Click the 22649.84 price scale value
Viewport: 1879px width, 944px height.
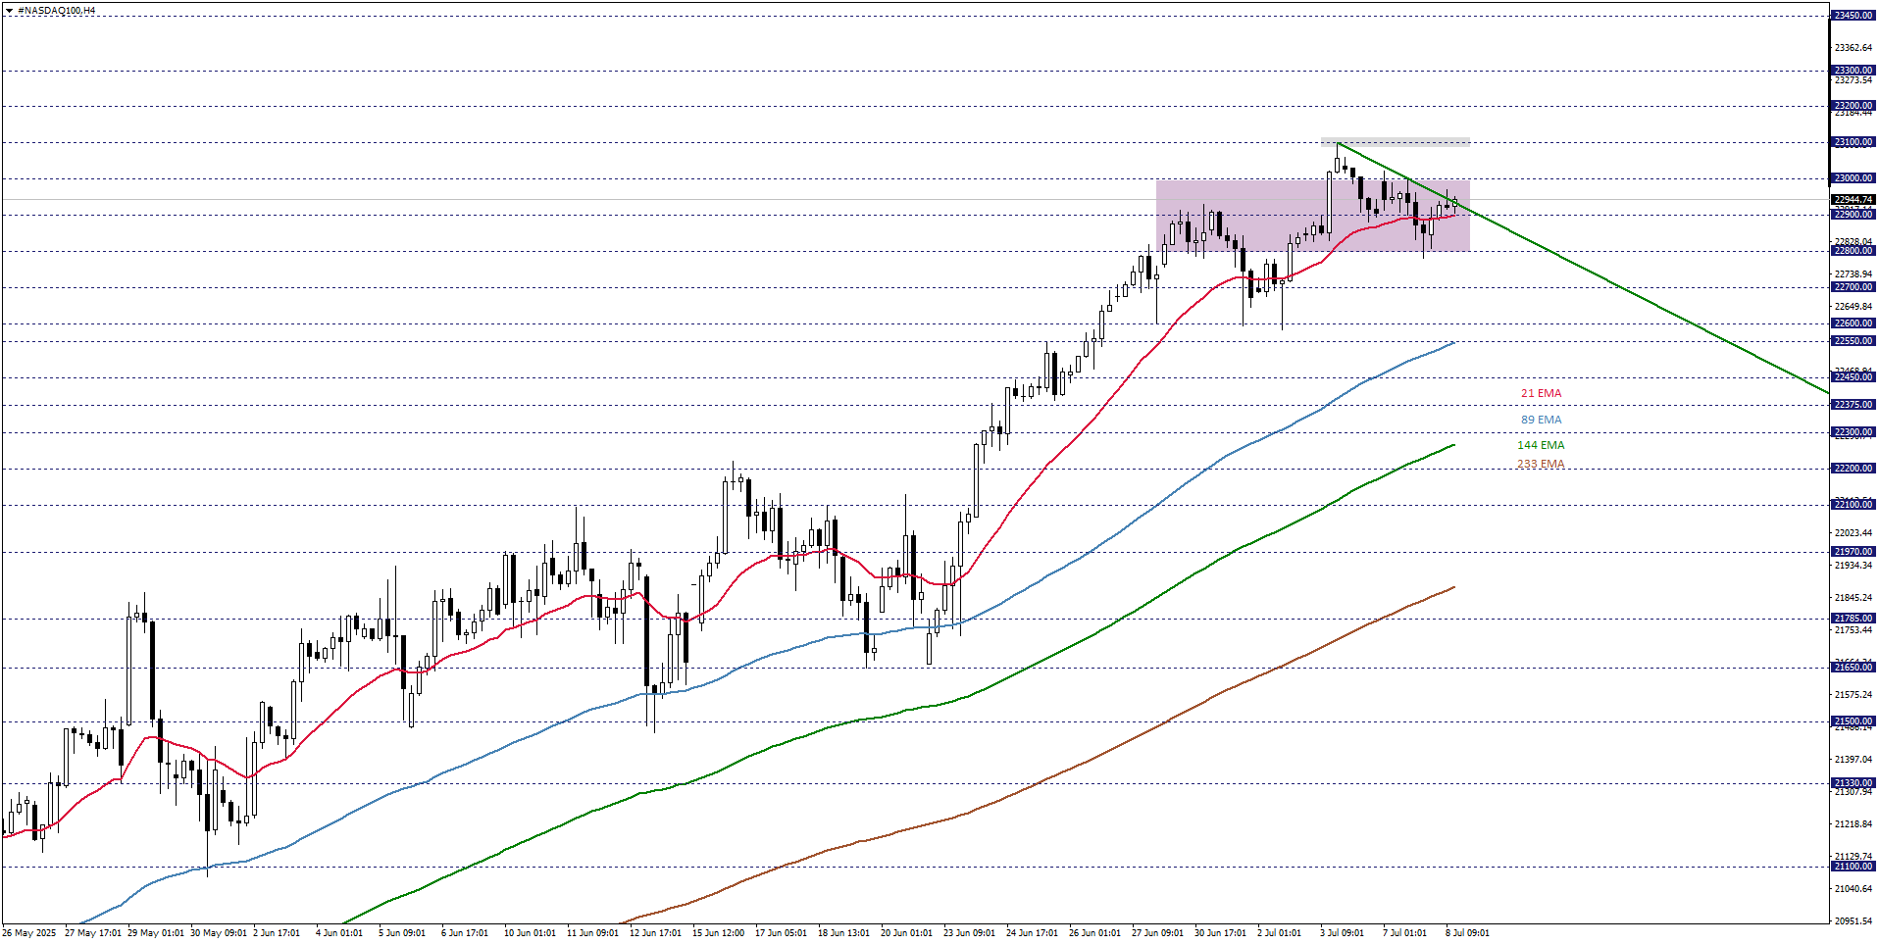[x=1853, y=307]
